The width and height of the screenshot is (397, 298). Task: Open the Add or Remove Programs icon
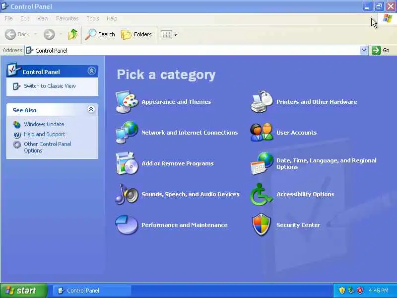tap(127, 163)
